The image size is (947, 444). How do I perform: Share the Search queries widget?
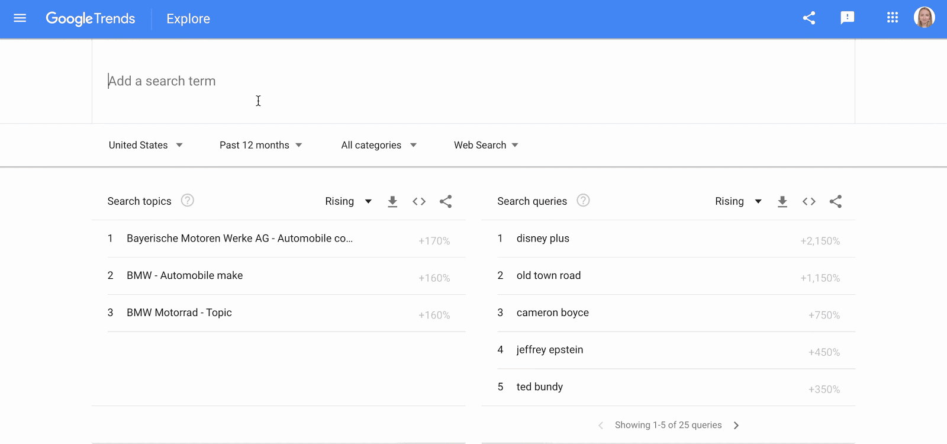coord(836,202)
